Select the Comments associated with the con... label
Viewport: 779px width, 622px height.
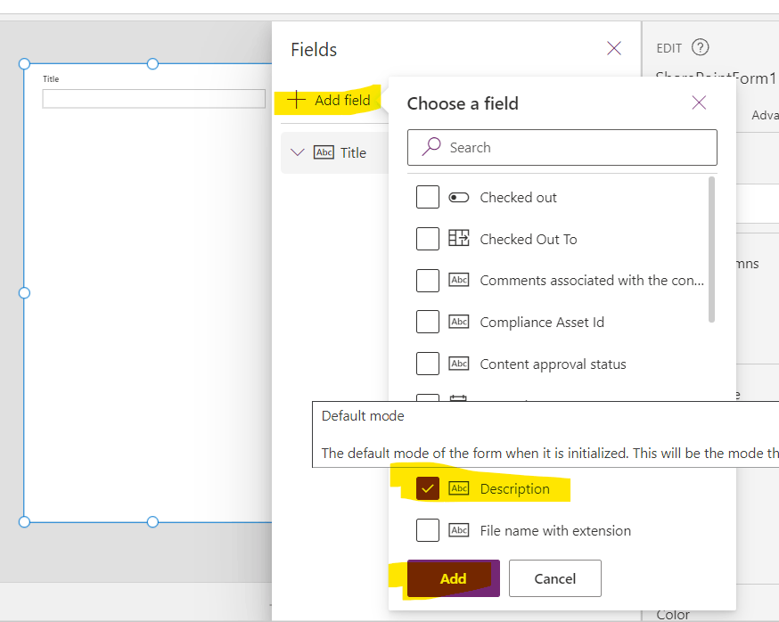[592, 281]
